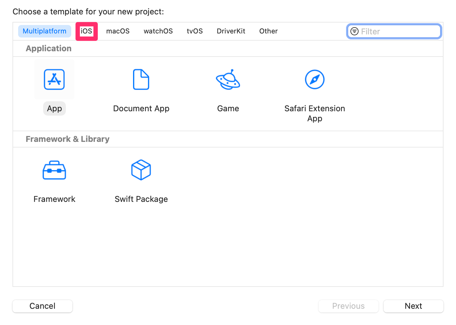This screenshot has height=325, width=456.
Task: Select the Document App template icon
Action: (x=141, y=79)
